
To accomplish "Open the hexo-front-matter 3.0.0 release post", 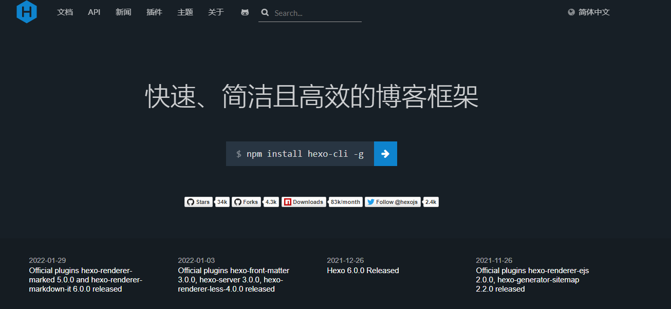I will (x=233, y=280).
